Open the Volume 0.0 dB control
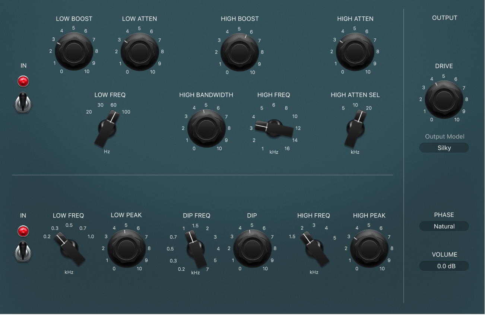The height and width of the screenshot is (315, 485). [x=444, y=266]
